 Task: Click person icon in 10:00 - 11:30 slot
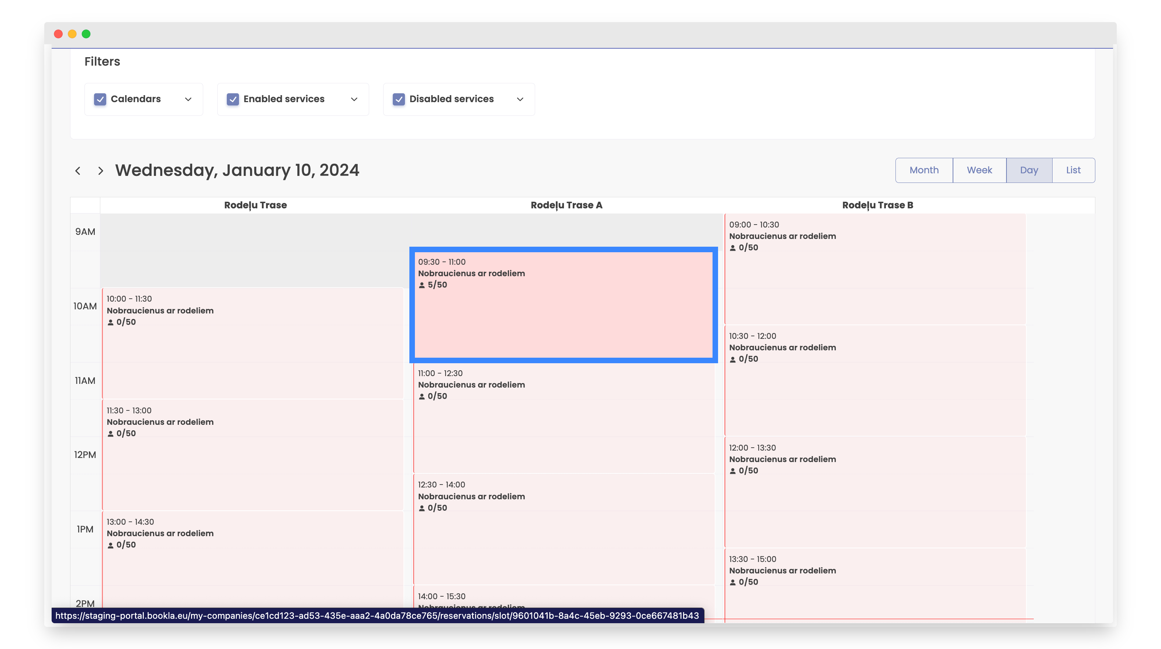(x=110, y=322)
